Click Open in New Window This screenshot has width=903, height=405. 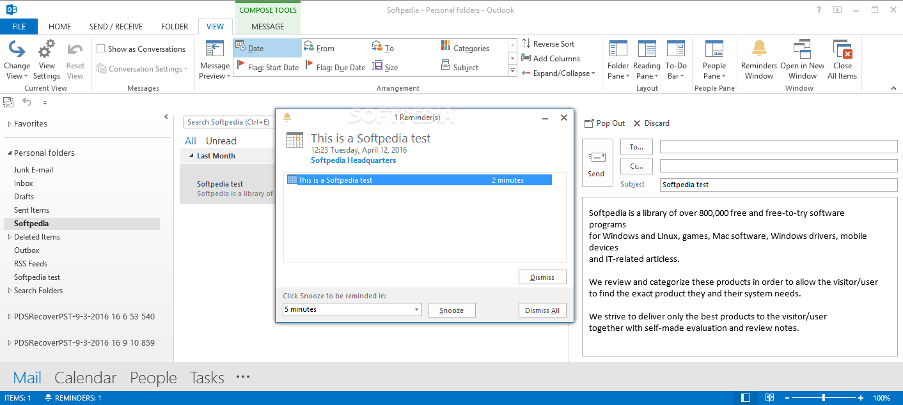point(802,61)
